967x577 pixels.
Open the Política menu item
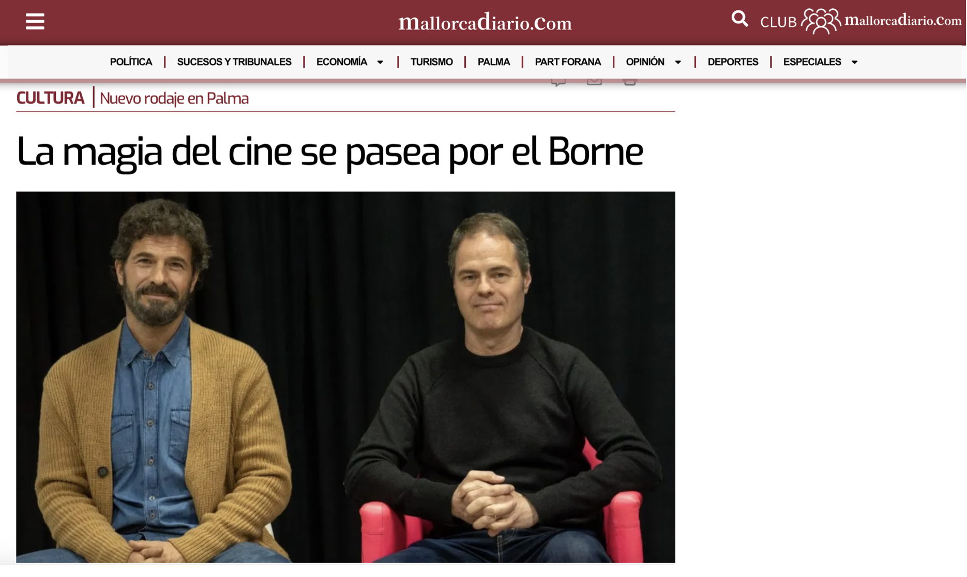(x=131, y=62)
